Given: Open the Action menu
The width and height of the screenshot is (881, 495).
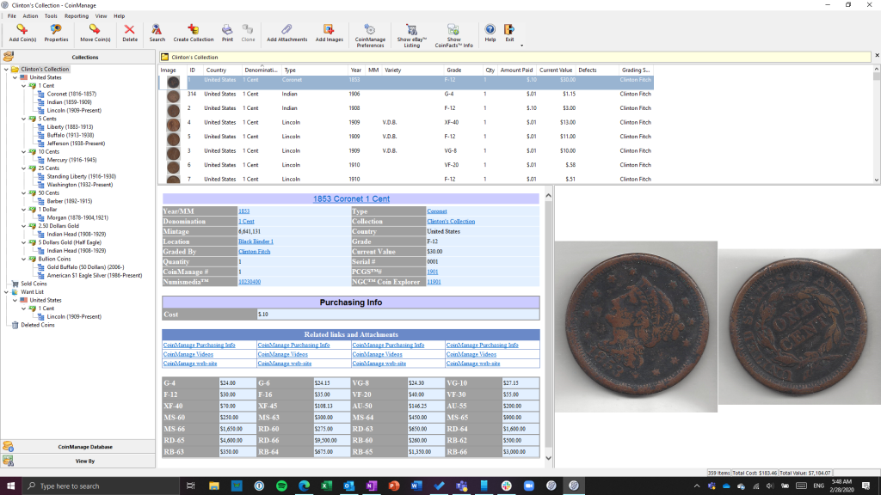Looking at the screenshot, I should point(30,15).
